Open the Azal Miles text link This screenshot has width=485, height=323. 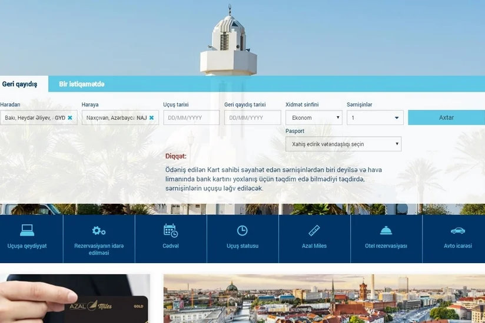pos(314,246)
